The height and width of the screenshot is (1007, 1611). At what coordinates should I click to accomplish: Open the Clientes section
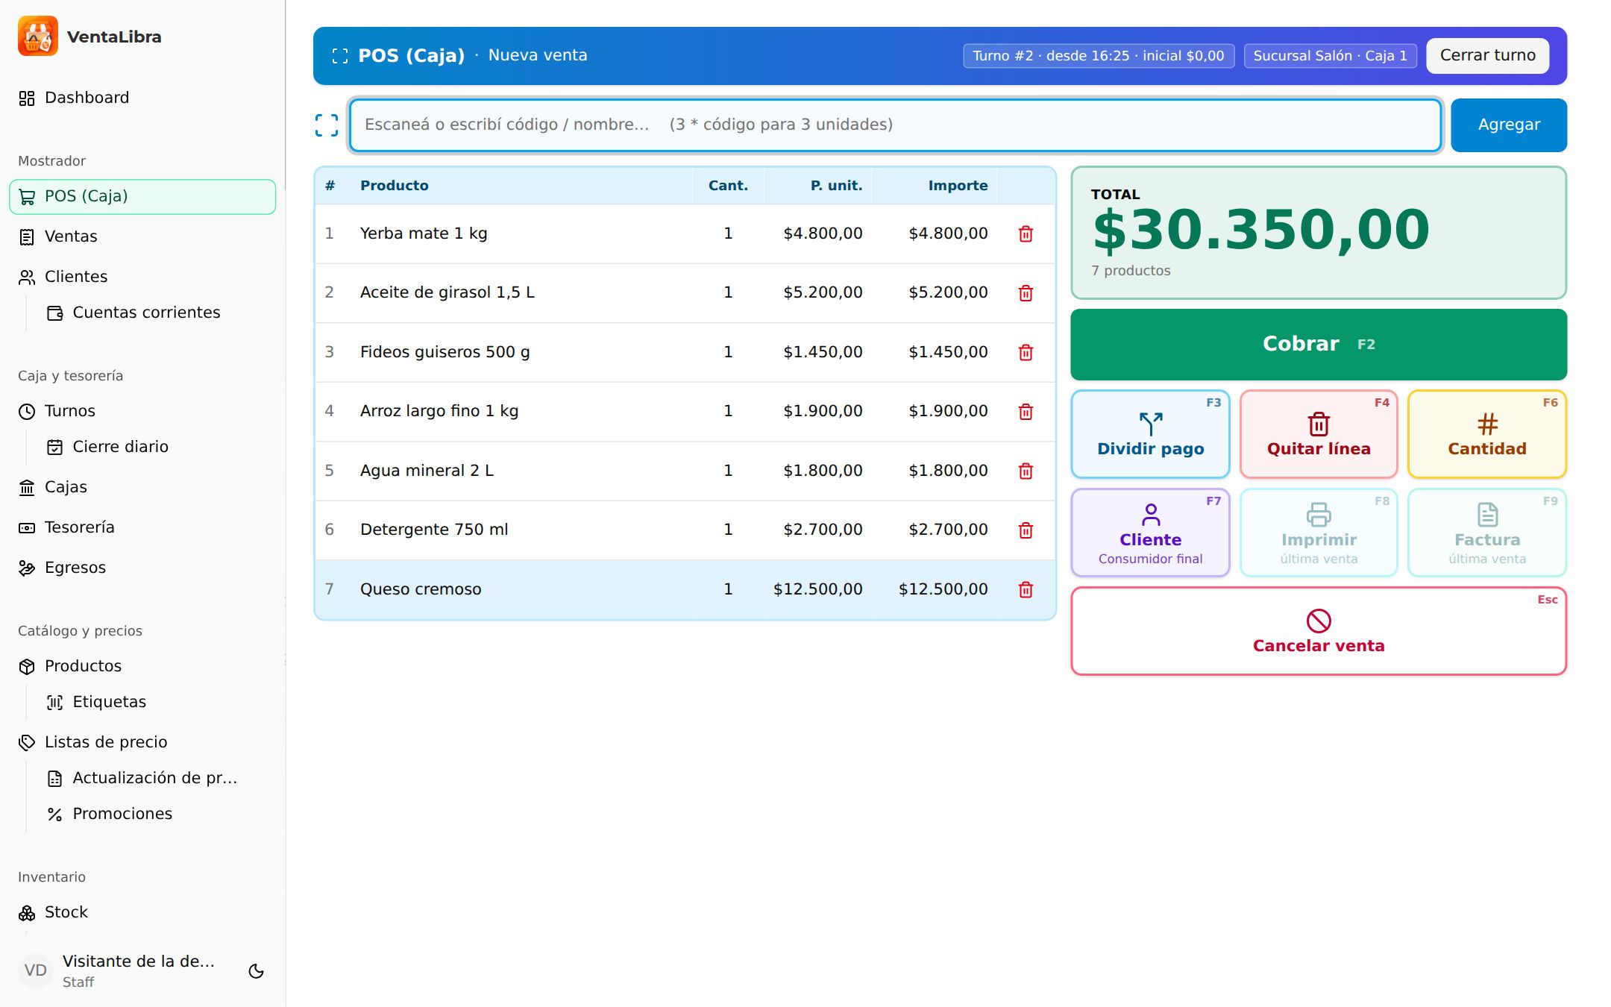[x=142, y=277]
